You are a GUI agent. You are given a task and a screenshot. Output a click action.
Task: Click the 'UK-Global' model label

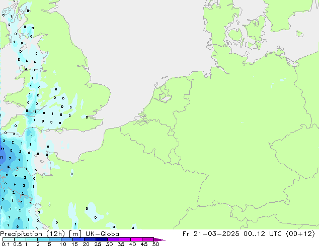[103, 234]
